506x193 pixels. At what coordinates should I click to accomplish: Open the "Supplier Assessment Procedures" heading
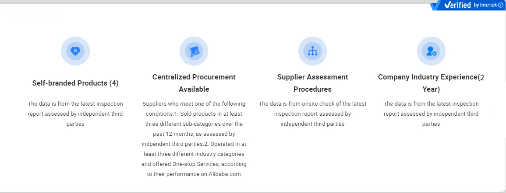(x=312, y=83)
